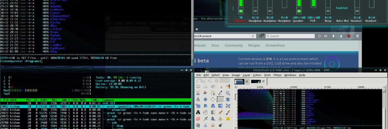Screen dimensions: 388x129
Task: Open the Recipes link on GoboLinux site
Action: tap(254, 45)
